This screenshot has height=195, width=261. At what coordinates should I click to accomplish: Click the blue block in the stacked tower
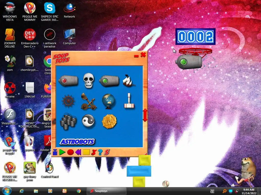click(139, 171)
